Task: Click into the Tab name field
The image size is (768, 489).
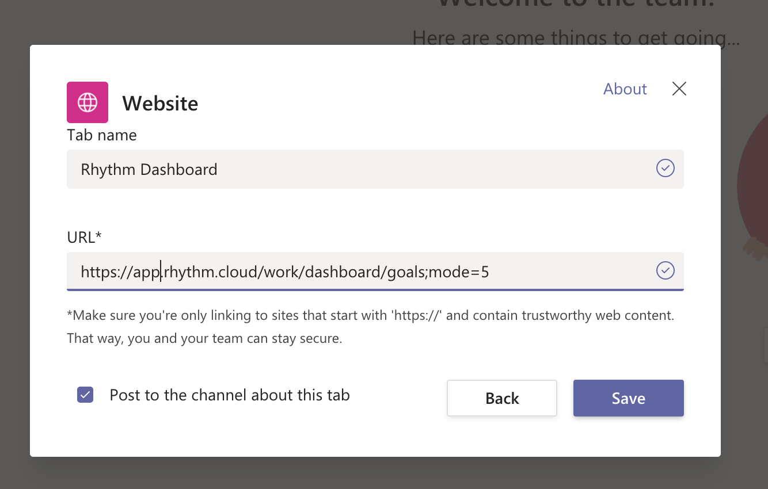Action: click(375, 169)
